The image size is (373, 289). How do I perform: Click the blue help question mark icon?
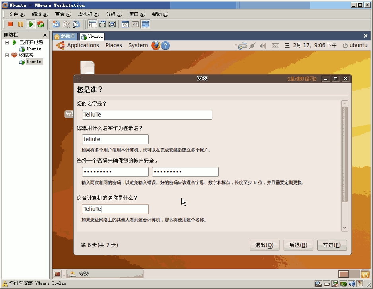(165, 46)
